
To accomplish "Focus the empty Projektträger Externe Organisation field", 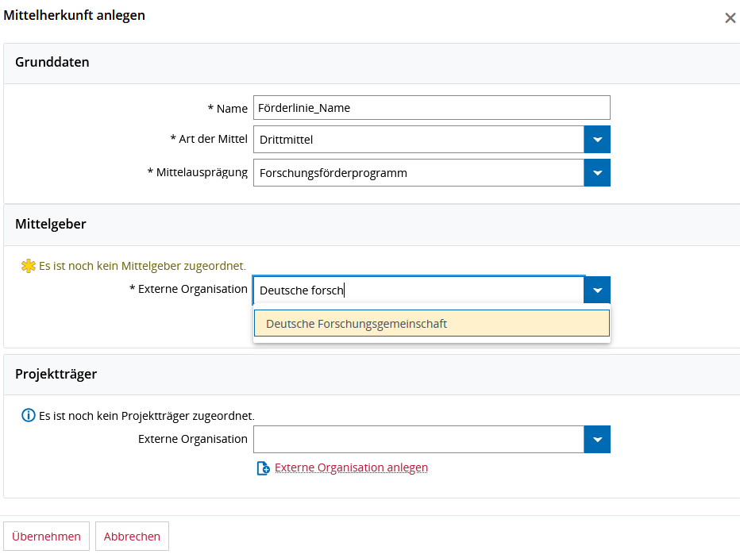I will click(418, 439).
